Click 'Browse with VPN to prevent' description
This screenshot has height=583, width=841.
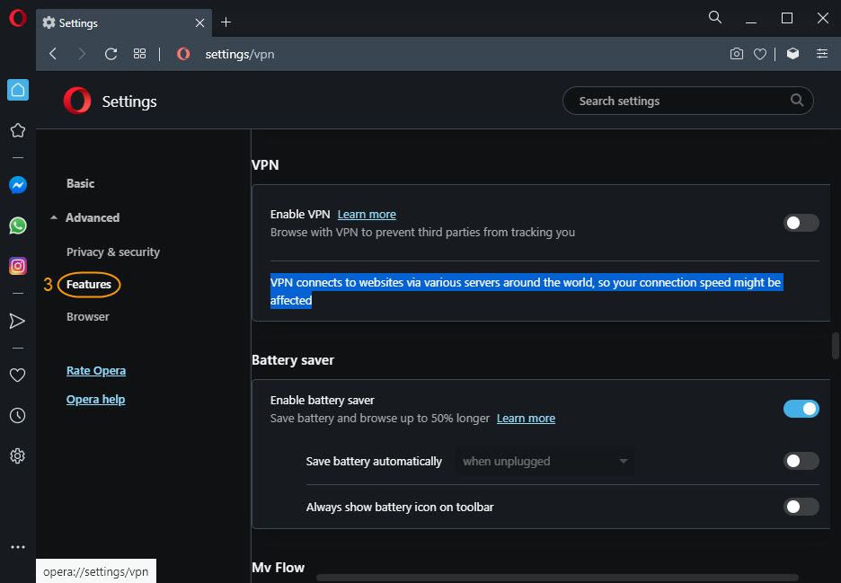pos(422,233)
